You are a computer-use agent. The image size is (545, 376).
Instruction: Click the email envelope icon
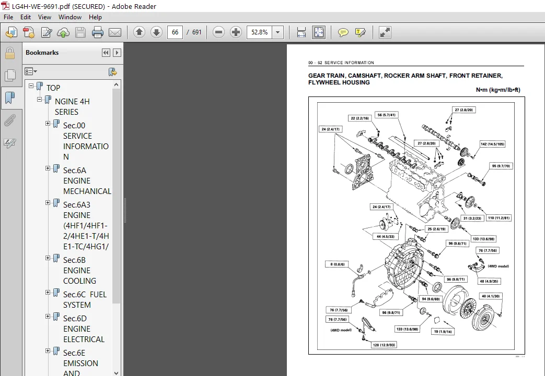coord(115,32)
